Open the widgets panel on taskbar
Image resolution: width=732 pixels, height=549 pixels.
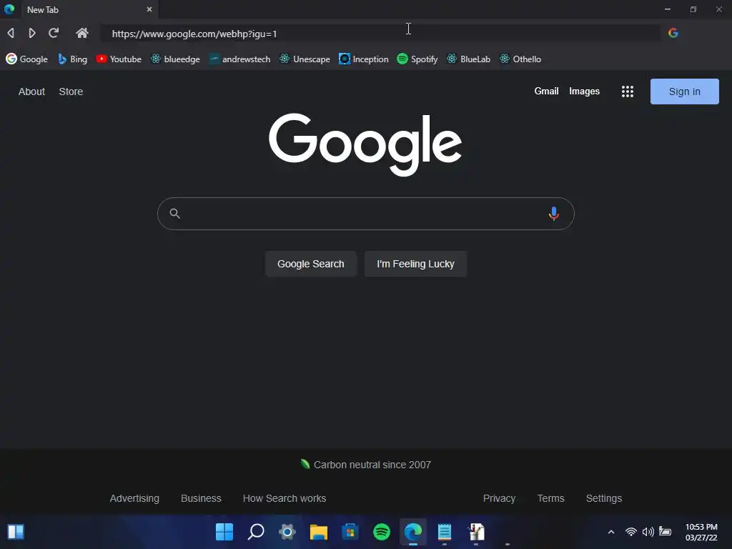tap(16, 532)
